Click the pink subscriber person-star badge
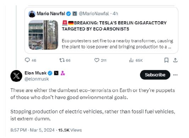Image resolution: width=189 pixels, height=138 pixels. point(63,73)
